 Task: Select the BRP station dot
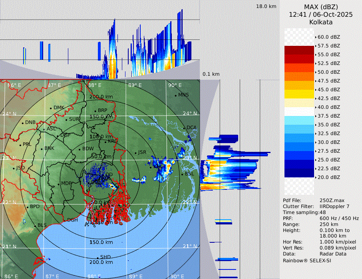click(95, 111)
